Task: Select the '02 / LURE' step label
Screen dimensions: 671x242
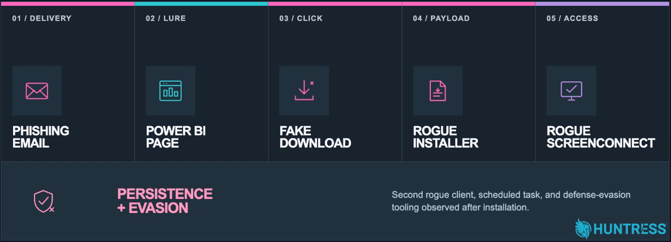Action: (166, 18)
